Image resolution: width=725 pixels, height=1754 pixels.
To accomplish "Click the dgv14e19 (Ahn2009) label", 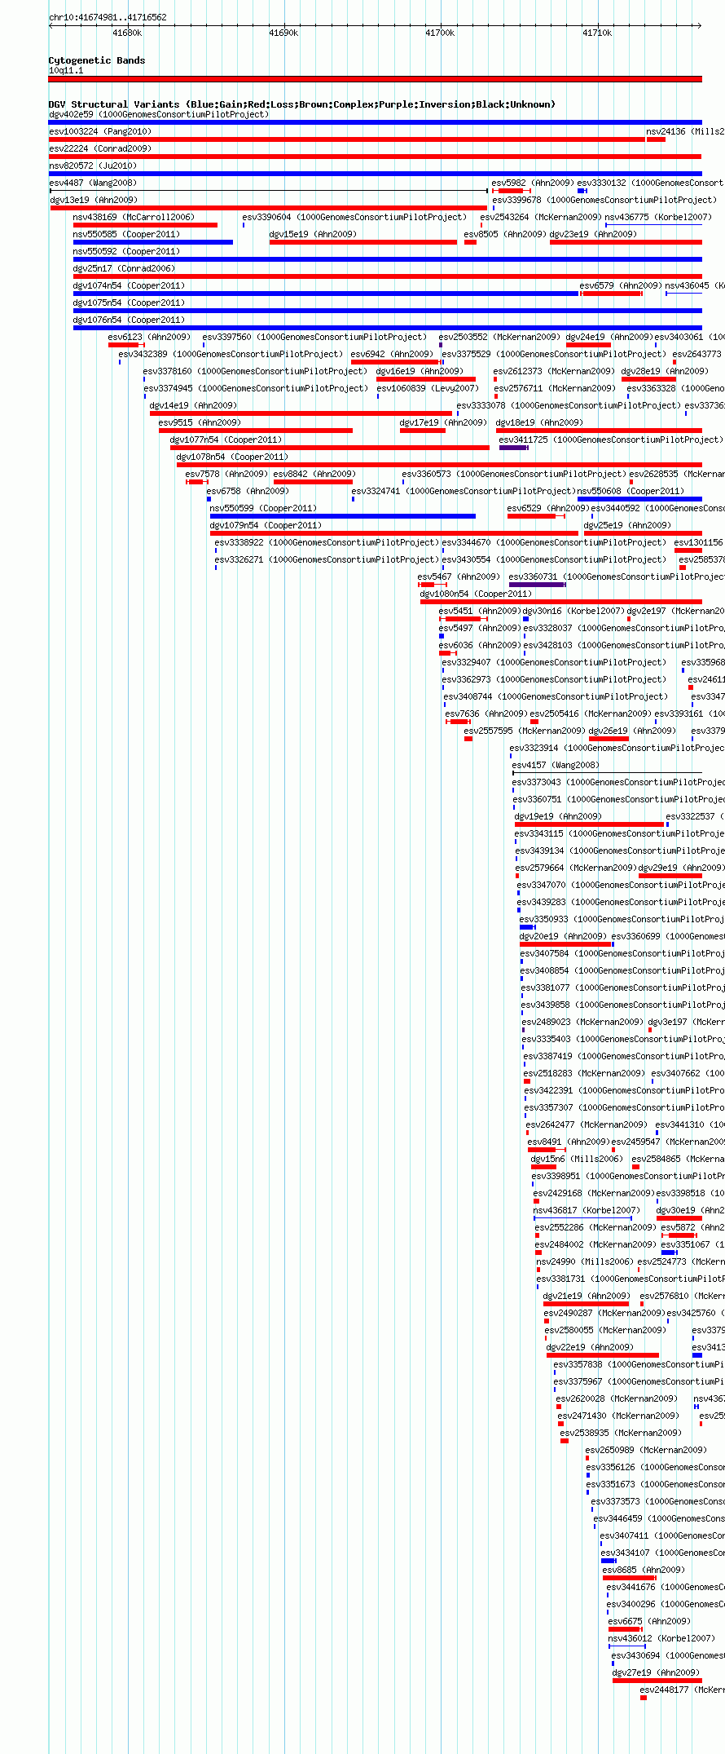I will click(194, 405).
